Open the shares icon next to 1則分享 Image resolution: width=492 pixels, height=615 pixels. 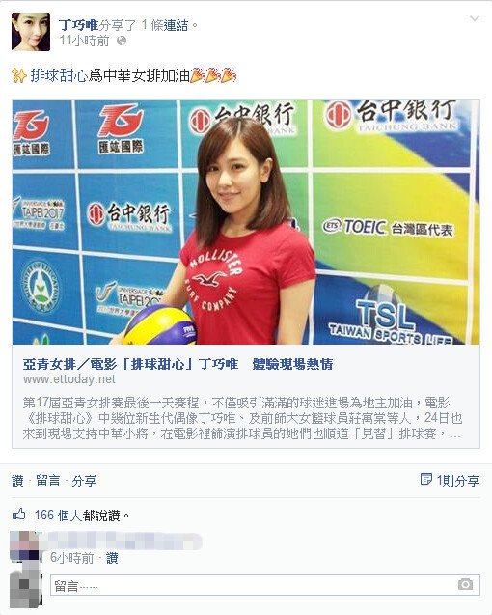pos(425,479)
